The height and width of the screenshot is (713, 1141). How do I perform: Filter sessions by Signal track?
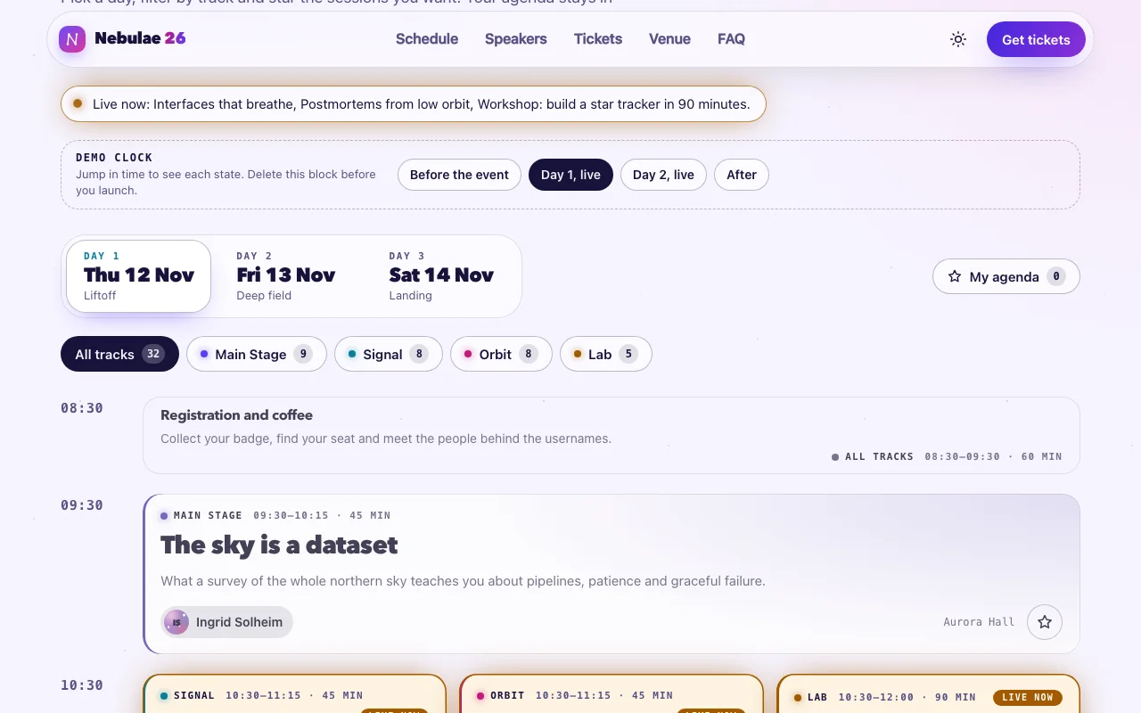click(x=389, y=354)
